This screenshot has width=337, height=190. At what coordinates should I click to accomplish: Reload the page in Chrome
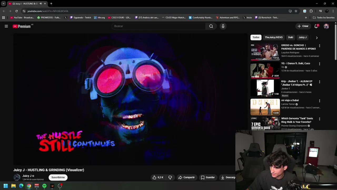click(x=16, y=11)
